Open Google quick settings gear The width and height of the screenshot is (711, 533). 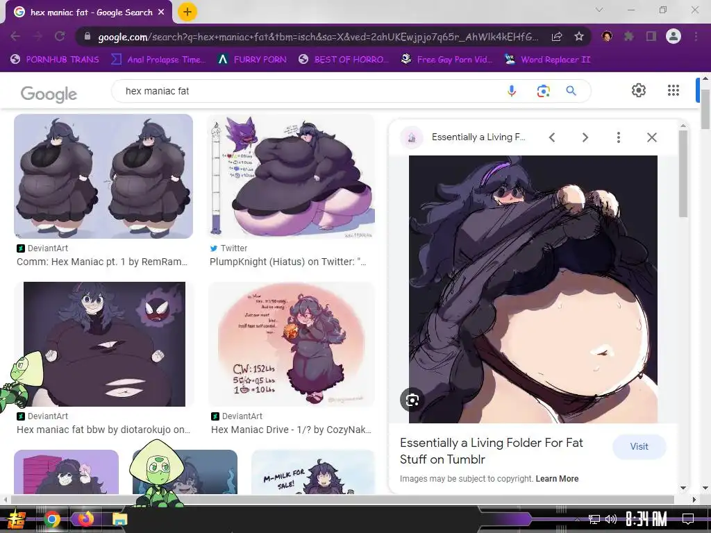pyautogui.click(x=639, y=90)
